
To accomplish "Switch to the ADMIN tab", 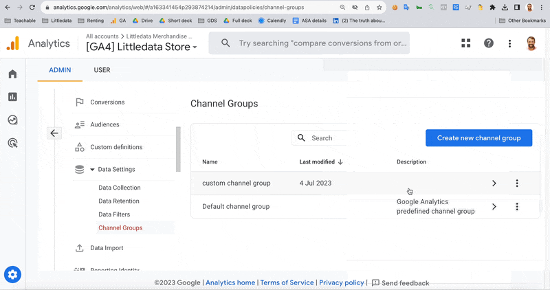I will pos(60,70).
